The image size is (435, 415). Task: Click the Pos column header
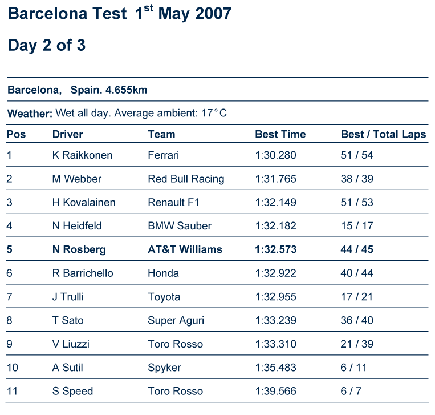click(x=16, y=135)
